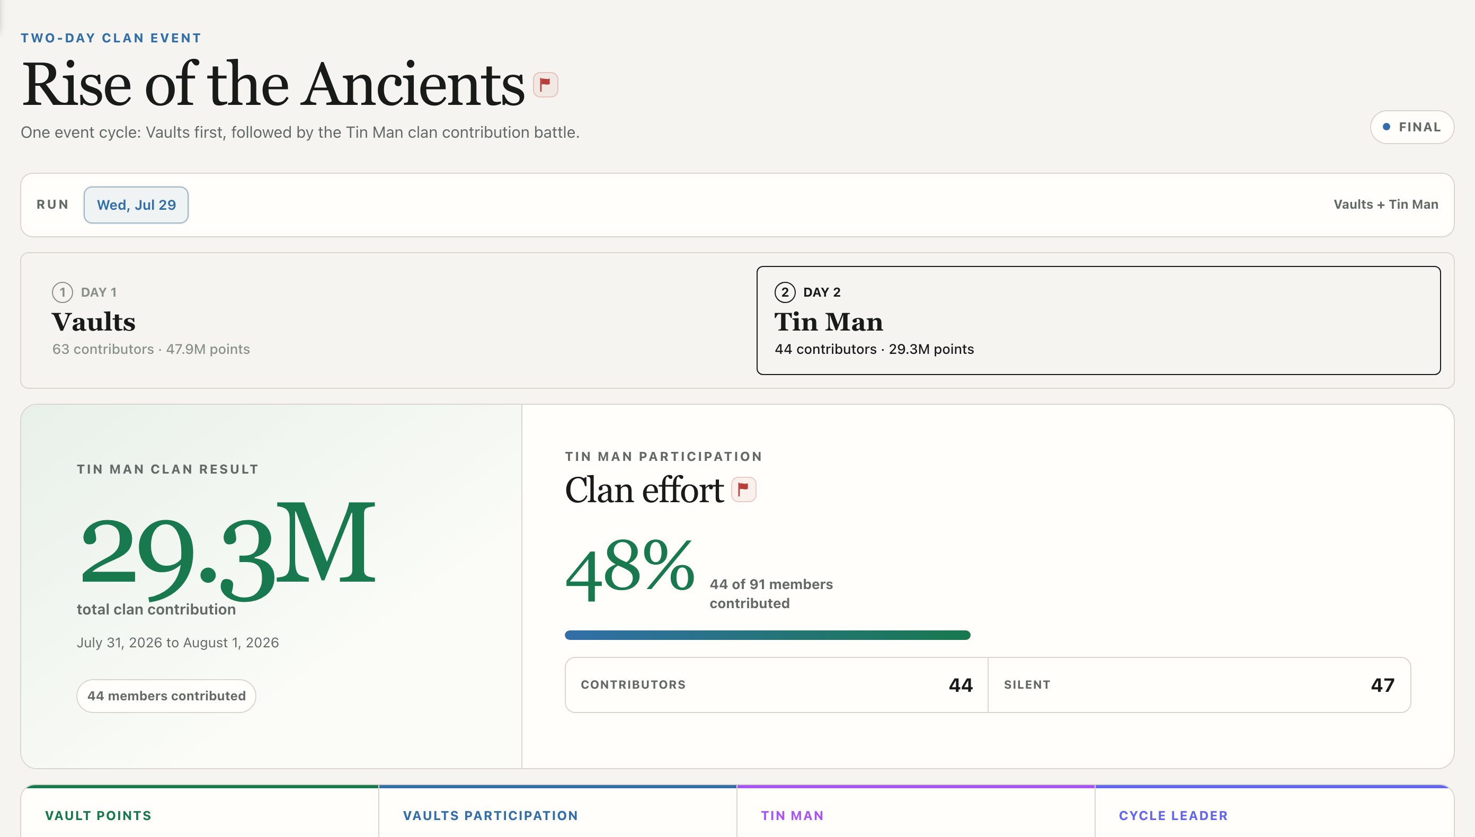Click the 'Vaults + Tin Man' label
This screenshot has height=837, width=1475.
pyautogui.click(x=1385, y=204)
